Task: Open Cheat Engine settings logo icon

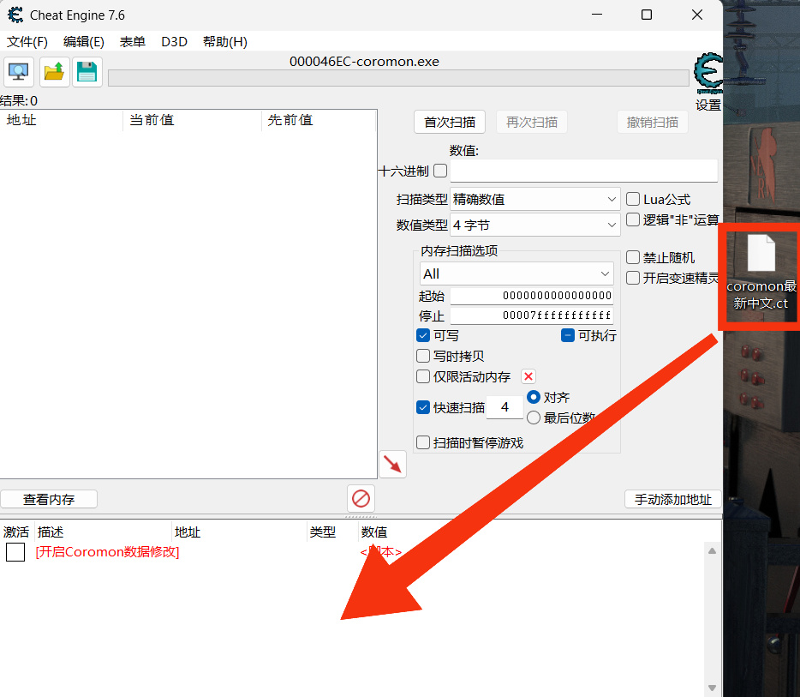Action: point(708,73)
